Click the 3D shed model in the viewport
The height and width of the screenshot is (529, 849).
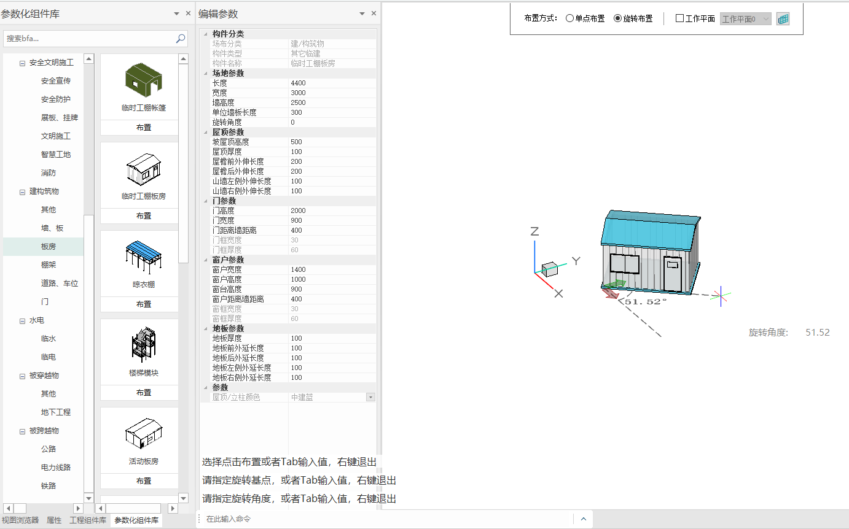650,253
